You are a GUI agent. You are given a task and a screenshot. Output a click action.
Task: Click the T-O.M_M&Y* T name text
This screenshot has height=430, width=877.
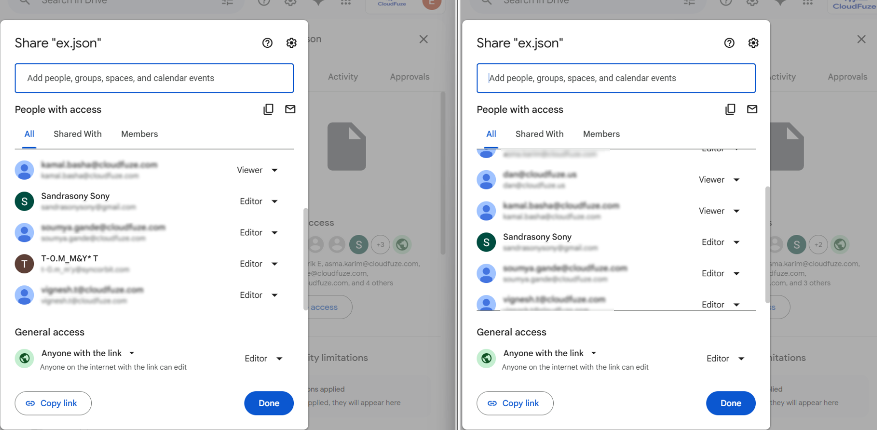tap(69, 258)
